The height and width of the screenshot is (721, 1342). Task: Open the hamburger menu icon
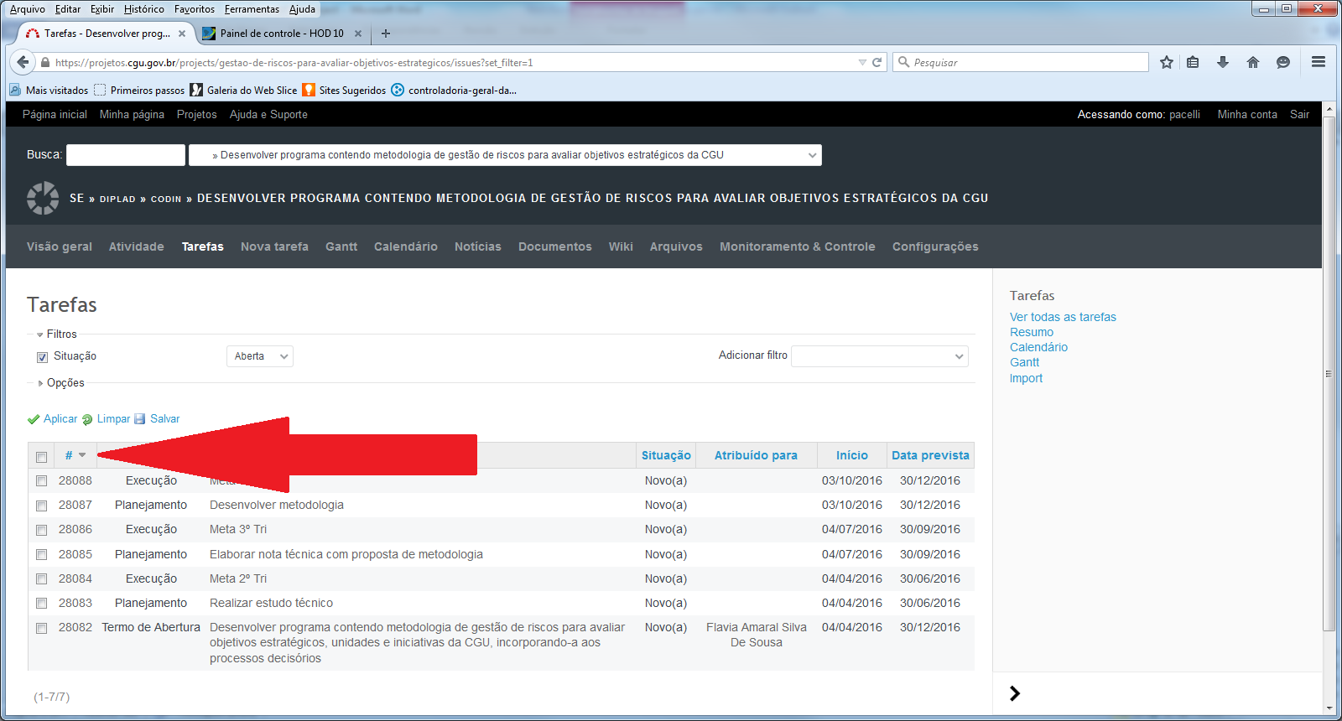[x=1319, y=62]
